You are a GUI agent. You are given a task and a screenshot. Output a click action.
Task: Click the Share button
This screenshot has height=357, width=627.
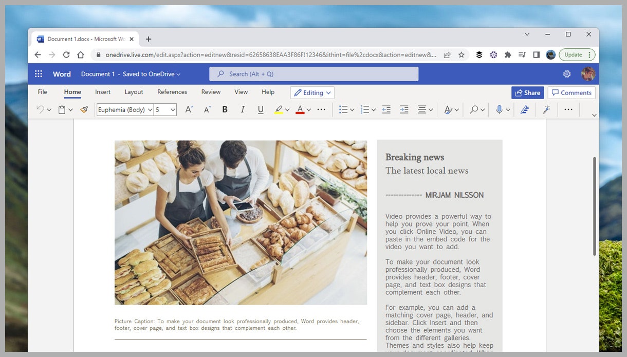pyautogui.click(x=527, y=92)
